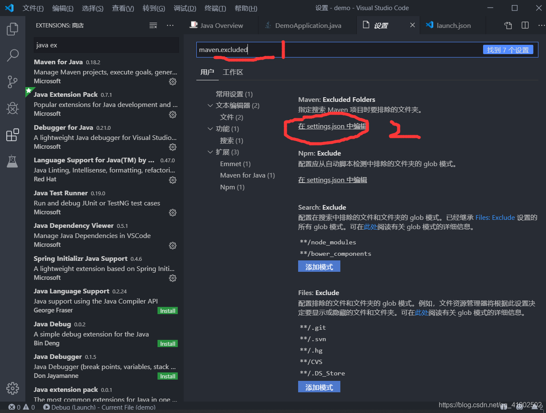Open the Debug view bug icon

(x=13, y=108)
